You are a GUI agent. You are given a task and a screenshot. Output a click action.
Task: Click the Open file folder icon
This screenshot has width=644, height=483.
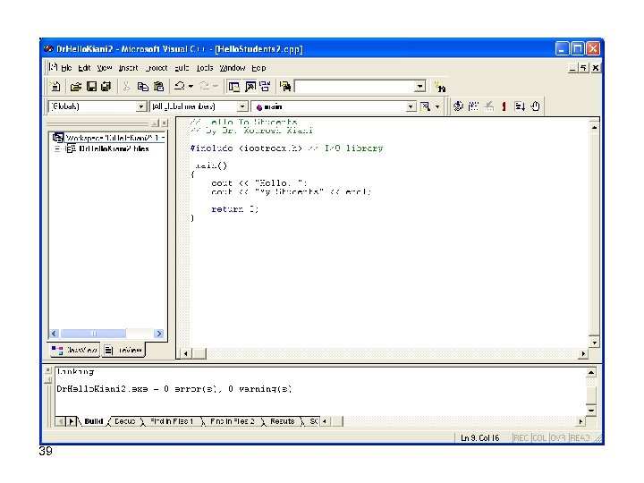tap(76, 87)
